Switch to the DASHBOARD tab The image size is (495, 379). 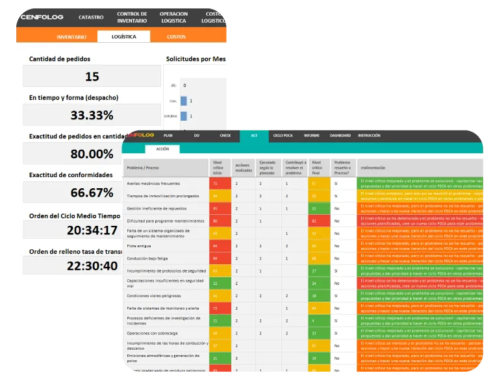coord(340,136)
